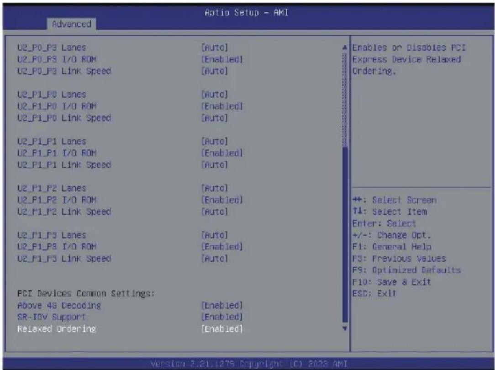The height and width of the screenshot is (370, 495).
Task: Toggle U2_P1_P0 I/O ROM Enabled value
Action: pos(222,106)
